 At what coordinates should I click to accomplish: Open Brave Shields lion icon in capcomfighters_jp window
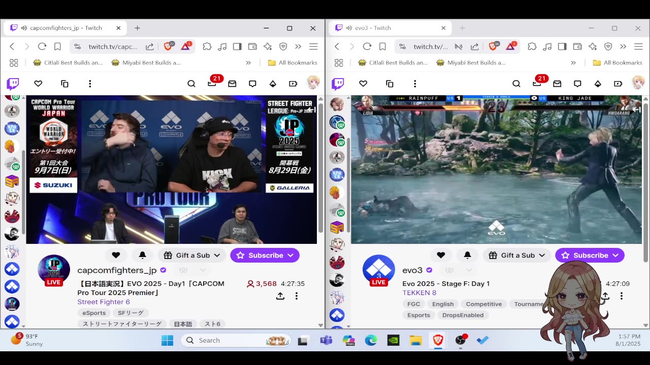tap(168, 46)
